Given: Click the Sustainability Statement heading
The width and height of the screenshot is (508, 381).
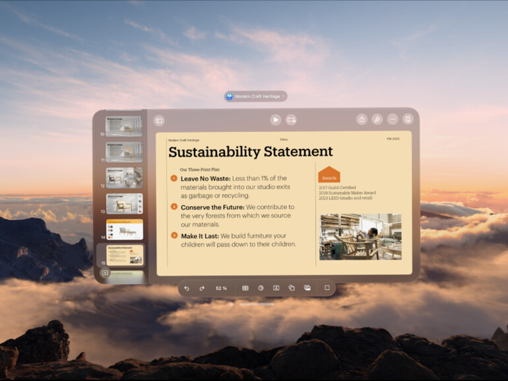Looking at the screenshot, I should pyautogui.click(x=251, y=152).
